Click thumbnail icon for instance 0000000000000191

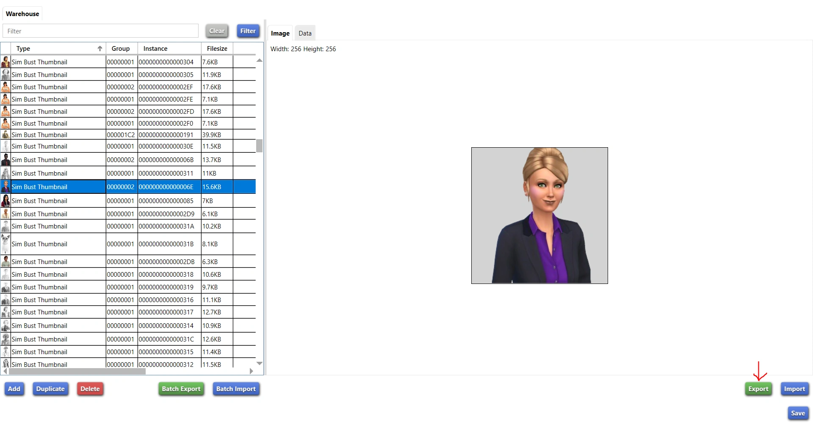6,135
